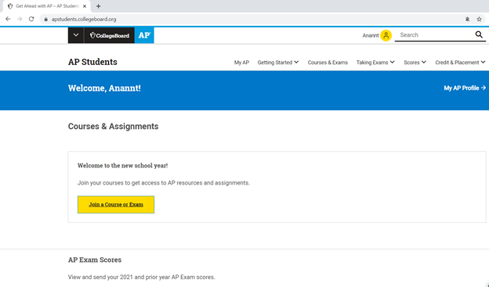Open My AP menu item
The height and width of the screenshot is (287, 489).
(x=241, y=63)
